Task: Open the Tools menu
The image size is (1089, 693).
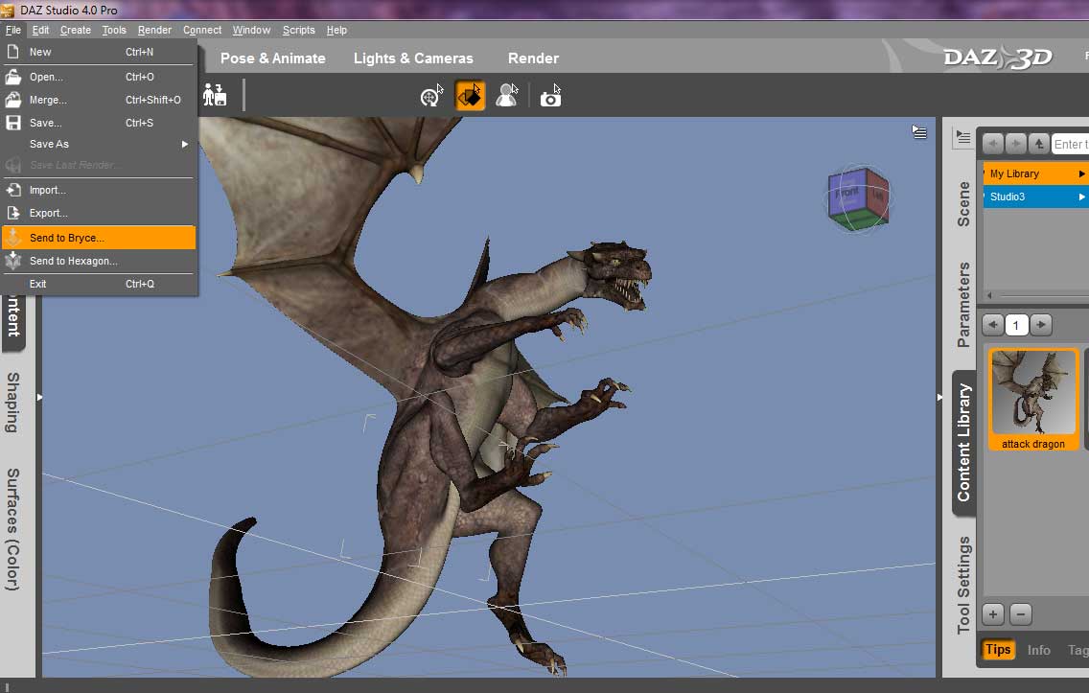Action: click(114, 30)
